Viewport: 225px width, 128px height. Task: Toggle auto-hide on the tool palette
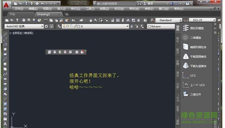point(215,28)
